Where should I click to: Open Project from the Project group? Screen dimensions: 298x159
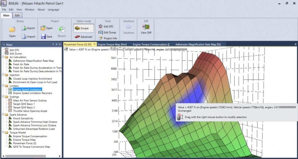[46, 28]
